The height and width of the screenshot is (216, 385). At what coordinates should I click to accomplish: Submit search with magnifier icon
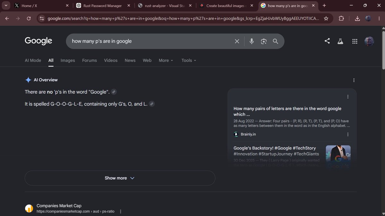point(275,41)
